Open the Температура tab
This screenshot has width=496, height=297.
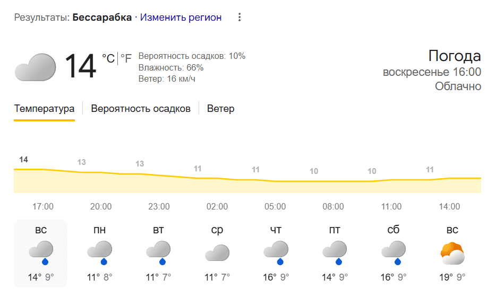pos(44,109)
